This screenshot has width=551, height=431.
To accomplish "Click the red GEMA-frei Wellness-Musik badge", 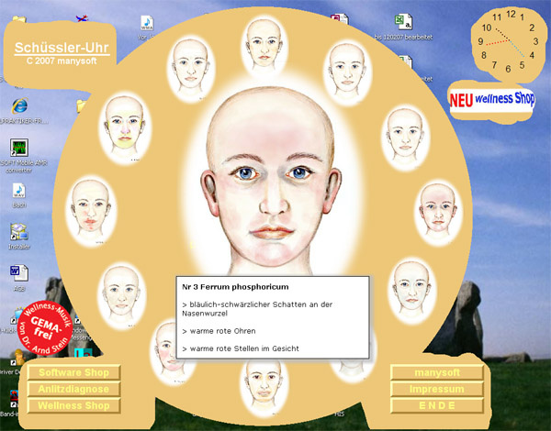I will [45, 327].
